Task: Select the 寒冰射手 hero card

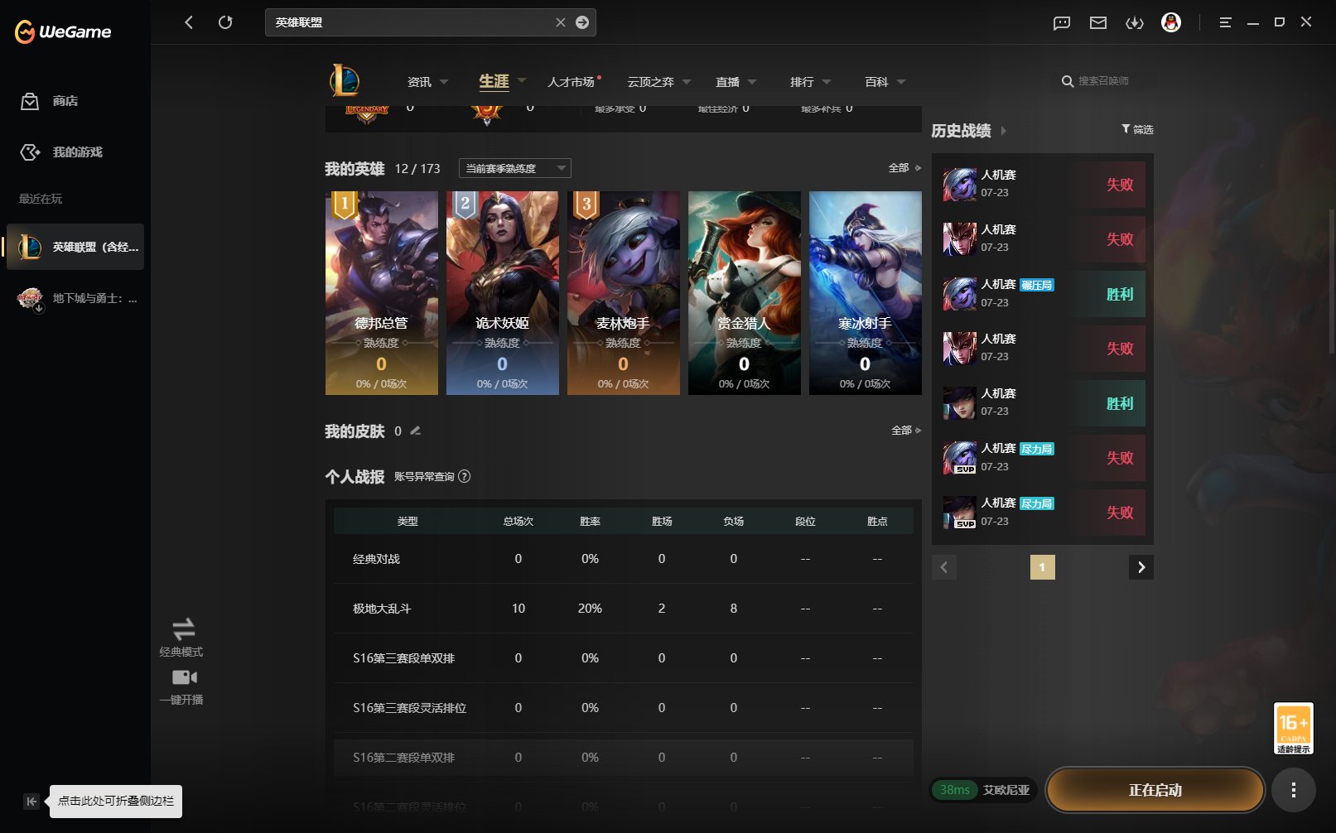Action: [x=866, y=293]
